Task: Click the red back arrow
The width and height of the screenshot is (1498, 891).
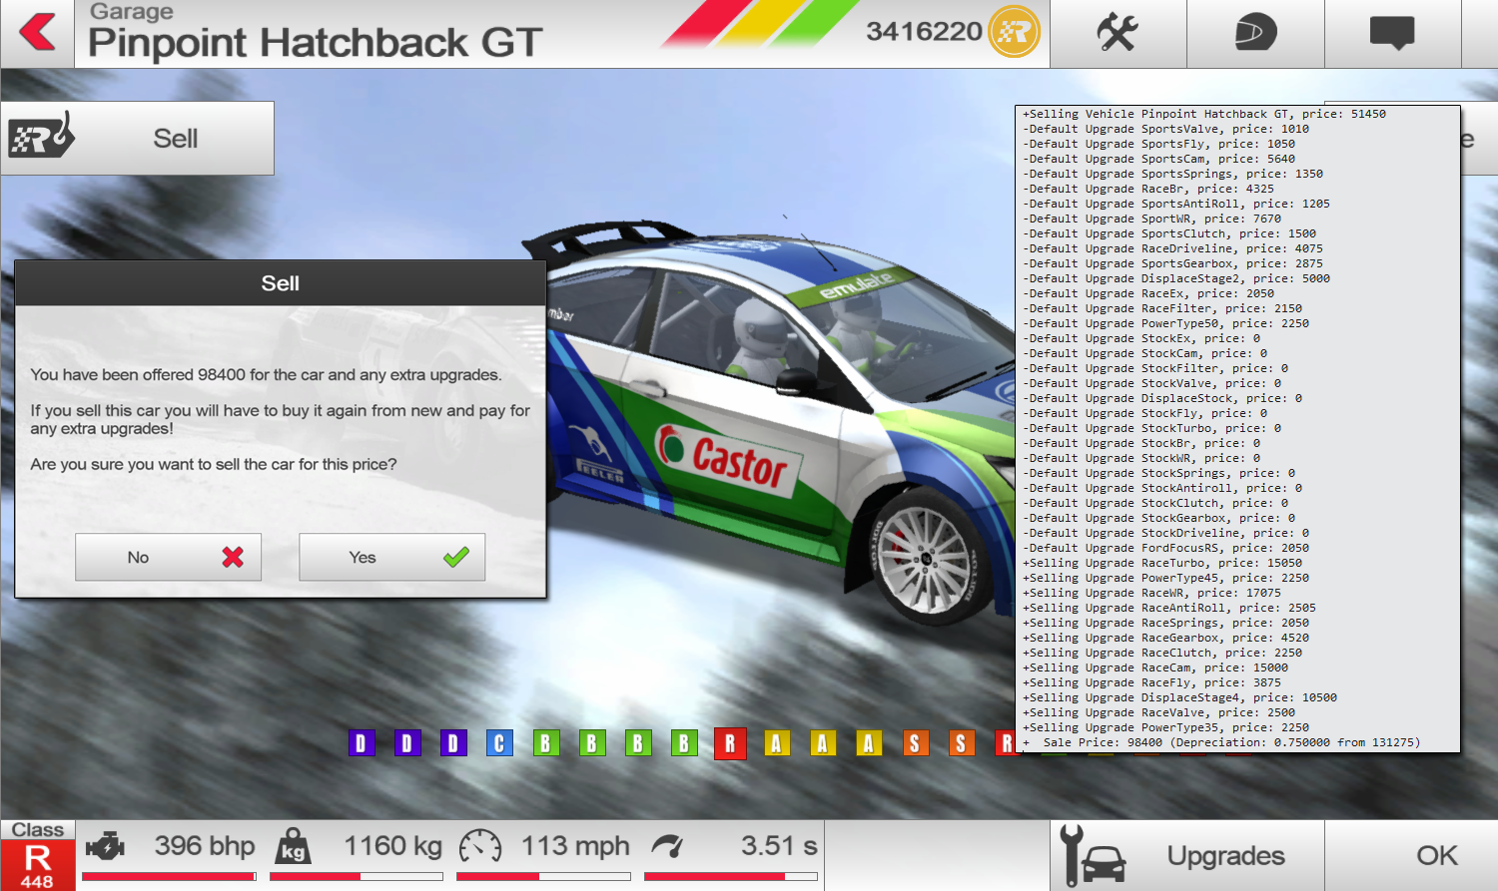Action: point(38,33)
